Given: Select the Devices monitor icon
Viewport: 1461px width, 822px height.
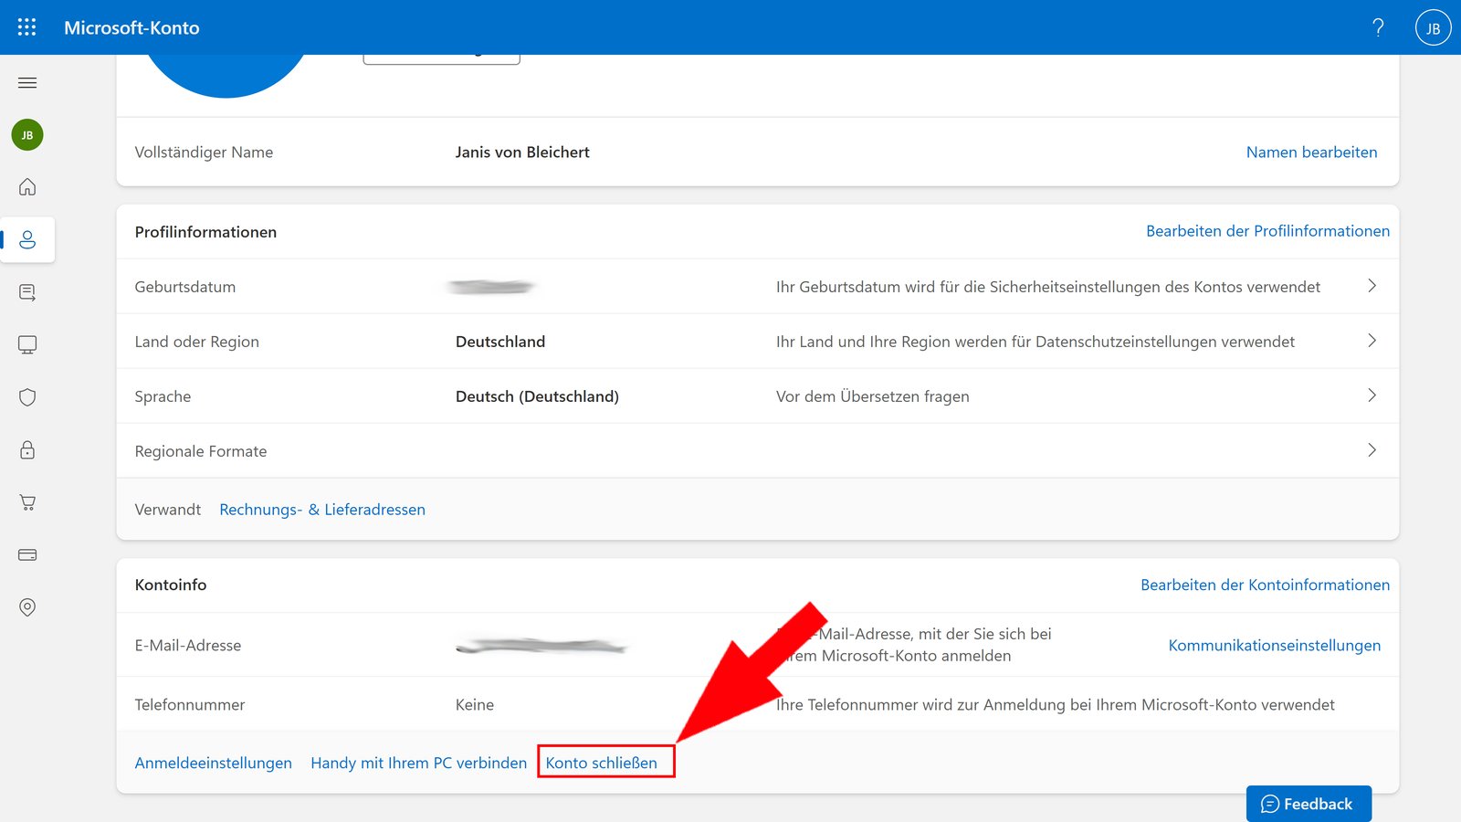Looking at the screenshot, I should [27, 344].
